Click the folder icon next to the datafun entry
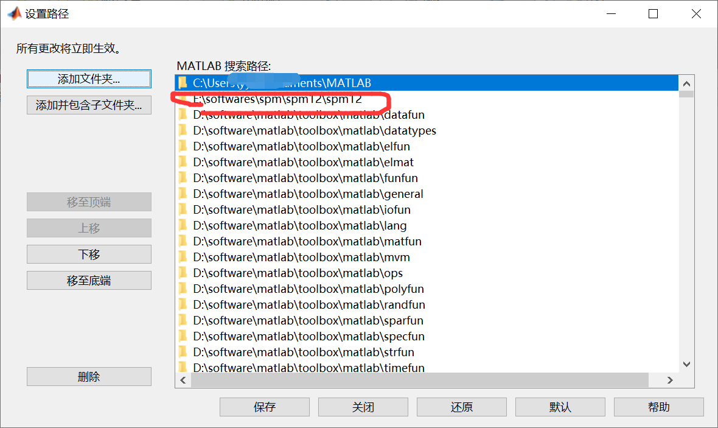 tap(184, 114)
